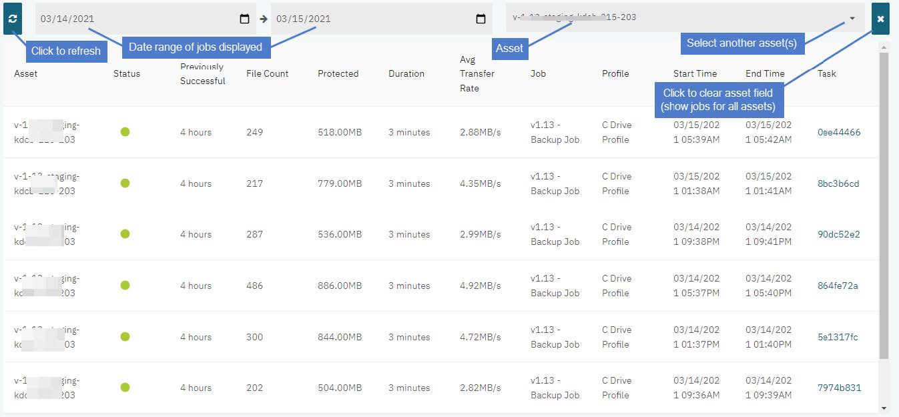899x417 pixels.
Task: Open task link 864fe72a
Action: pyautogui.click(x=838, y=286)
